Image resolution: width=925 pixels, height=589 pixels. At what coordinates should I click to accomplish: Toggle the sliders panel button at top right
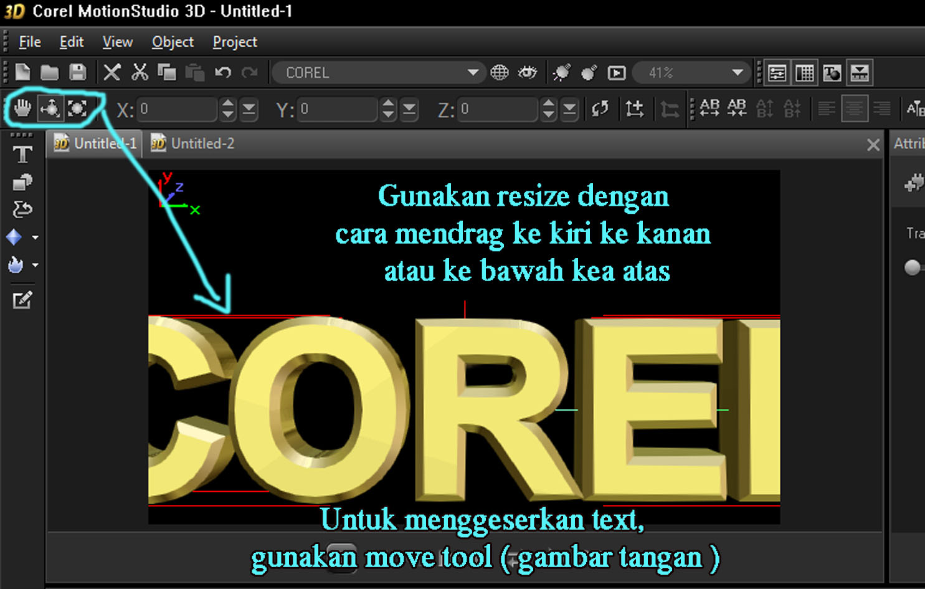coord(777,73)
